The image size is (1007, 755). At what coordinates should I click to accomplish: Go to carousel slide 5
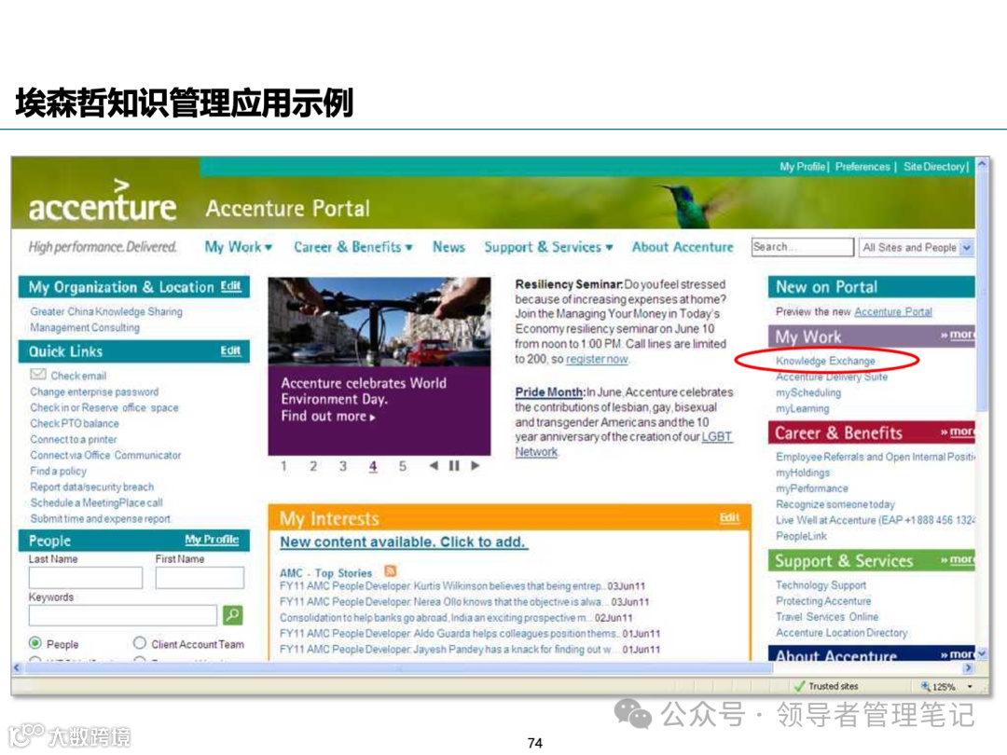(x=403, y=466)
